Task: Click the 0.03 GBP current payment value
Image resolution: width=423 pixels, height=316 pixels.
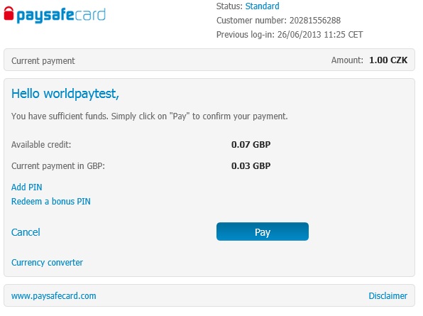Action: (251, 165)
